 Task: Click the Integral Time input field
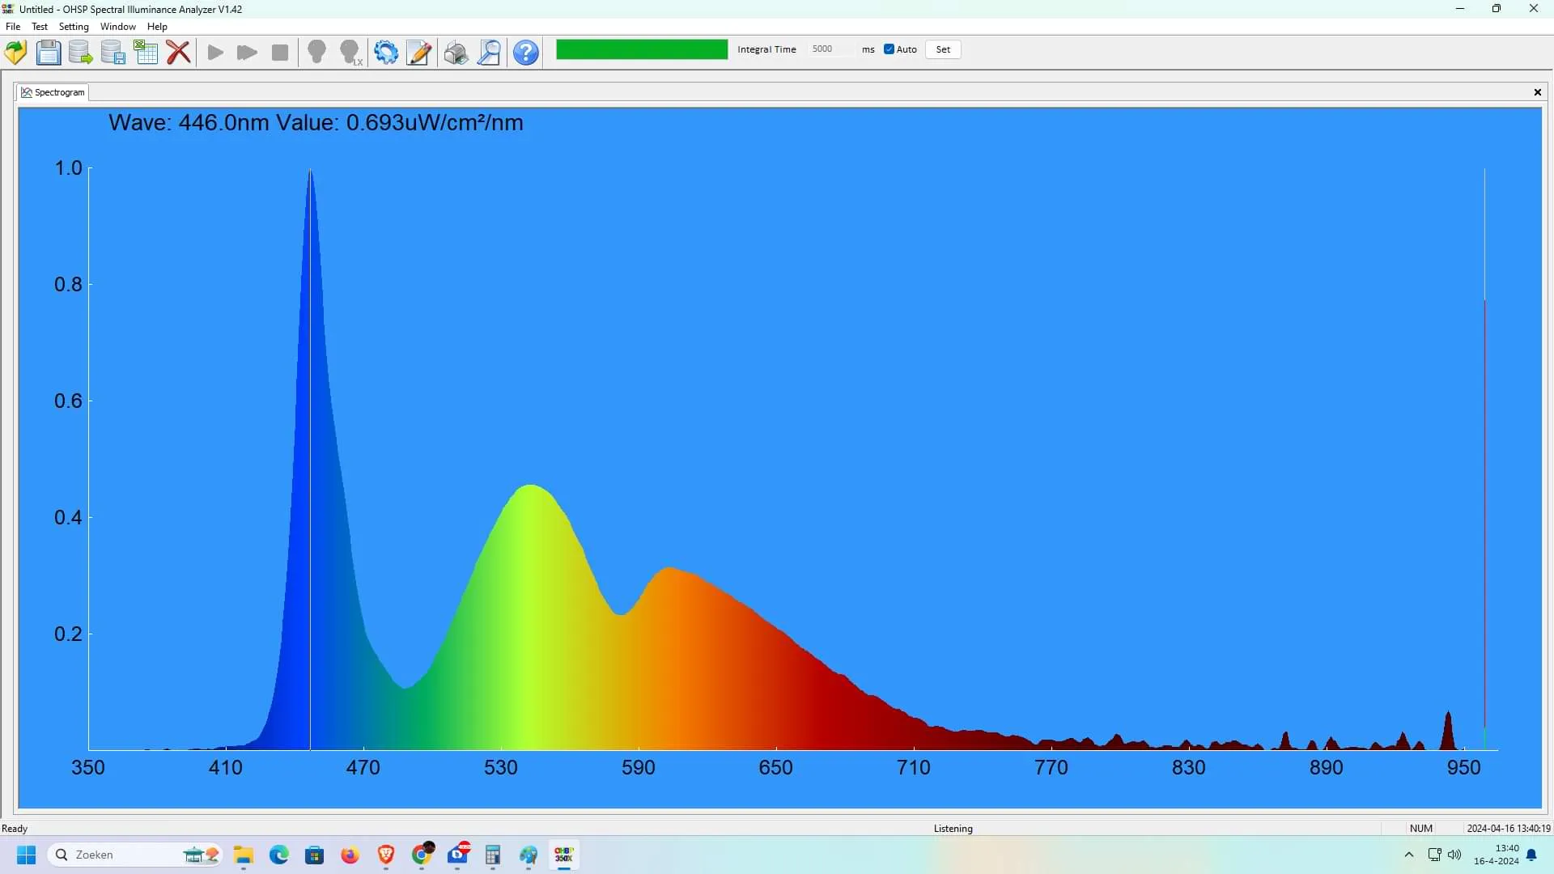coord(830,49)
